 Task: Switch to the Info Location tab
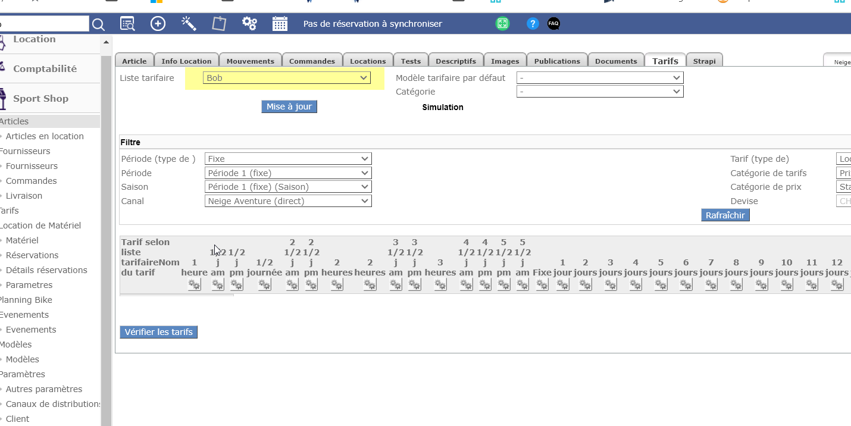[x=186, y=61]
